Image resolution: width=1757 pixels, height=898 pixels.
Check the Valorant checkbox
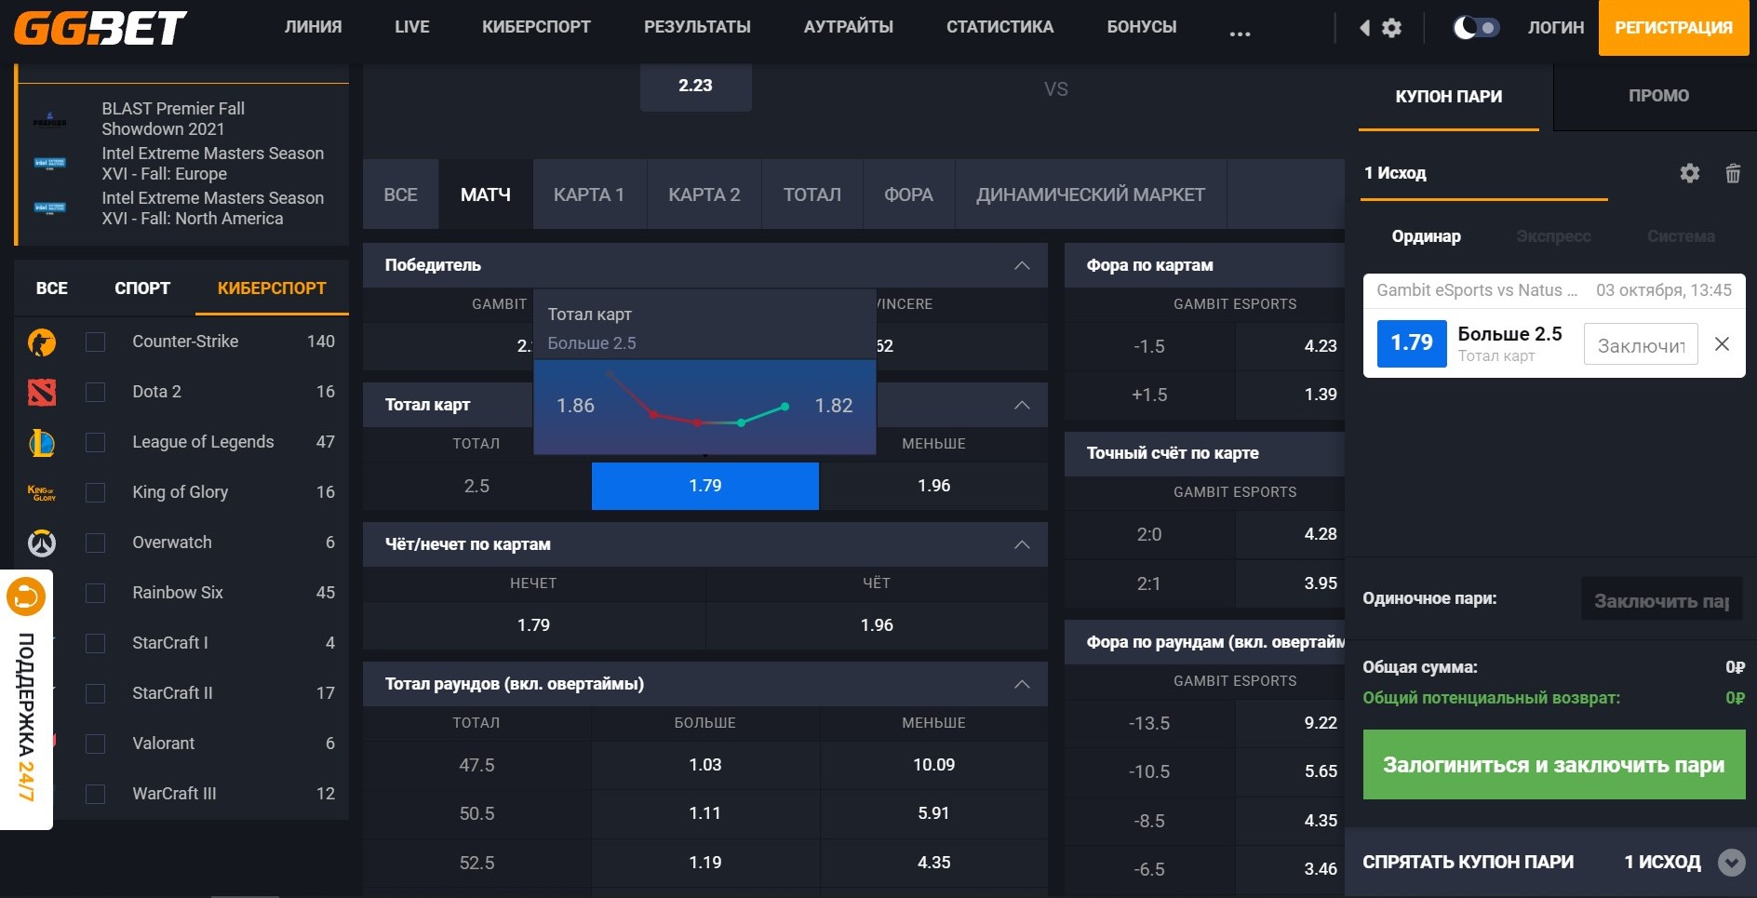[x=95, y=744]
